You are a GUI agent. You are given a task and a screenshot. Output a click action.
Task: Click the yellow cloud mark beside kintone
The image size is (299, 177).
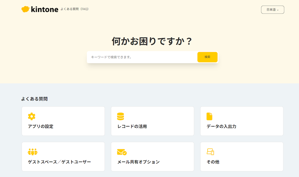[25, 9]
